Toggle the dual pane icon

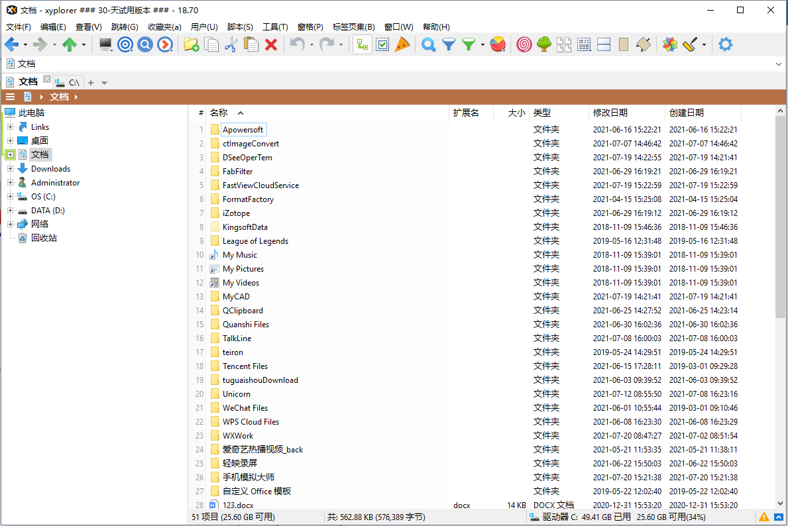pyautogui.click(x=604, y=44)
